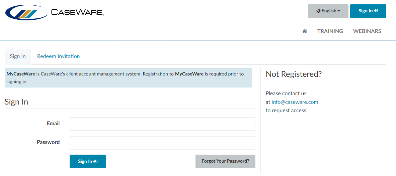Screen dimensions: 396x176
Task: Switch to the Redeem Invitation tab
Action: pyautogui.click(x=58, y=56)
